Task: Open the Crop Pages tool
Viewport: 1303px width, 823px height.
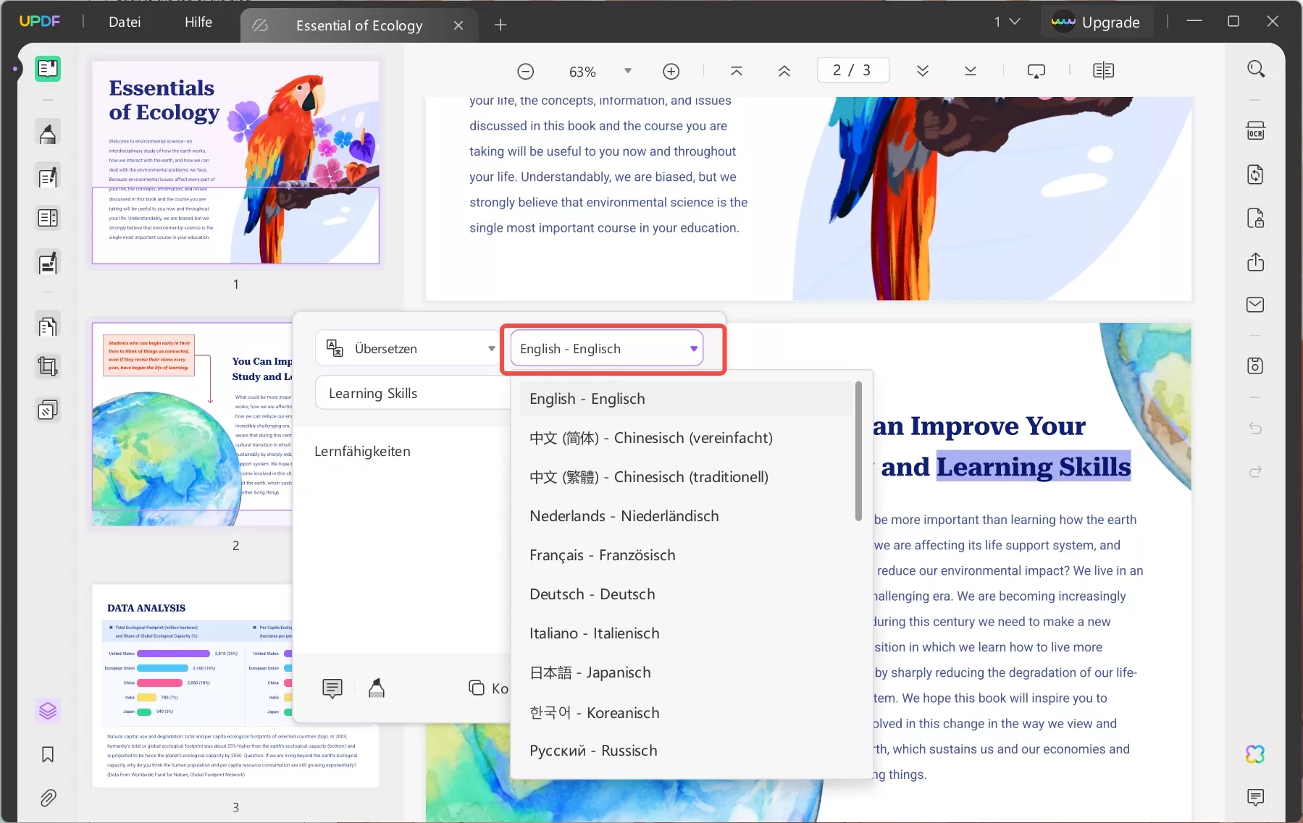Action: tap(48, 367)
